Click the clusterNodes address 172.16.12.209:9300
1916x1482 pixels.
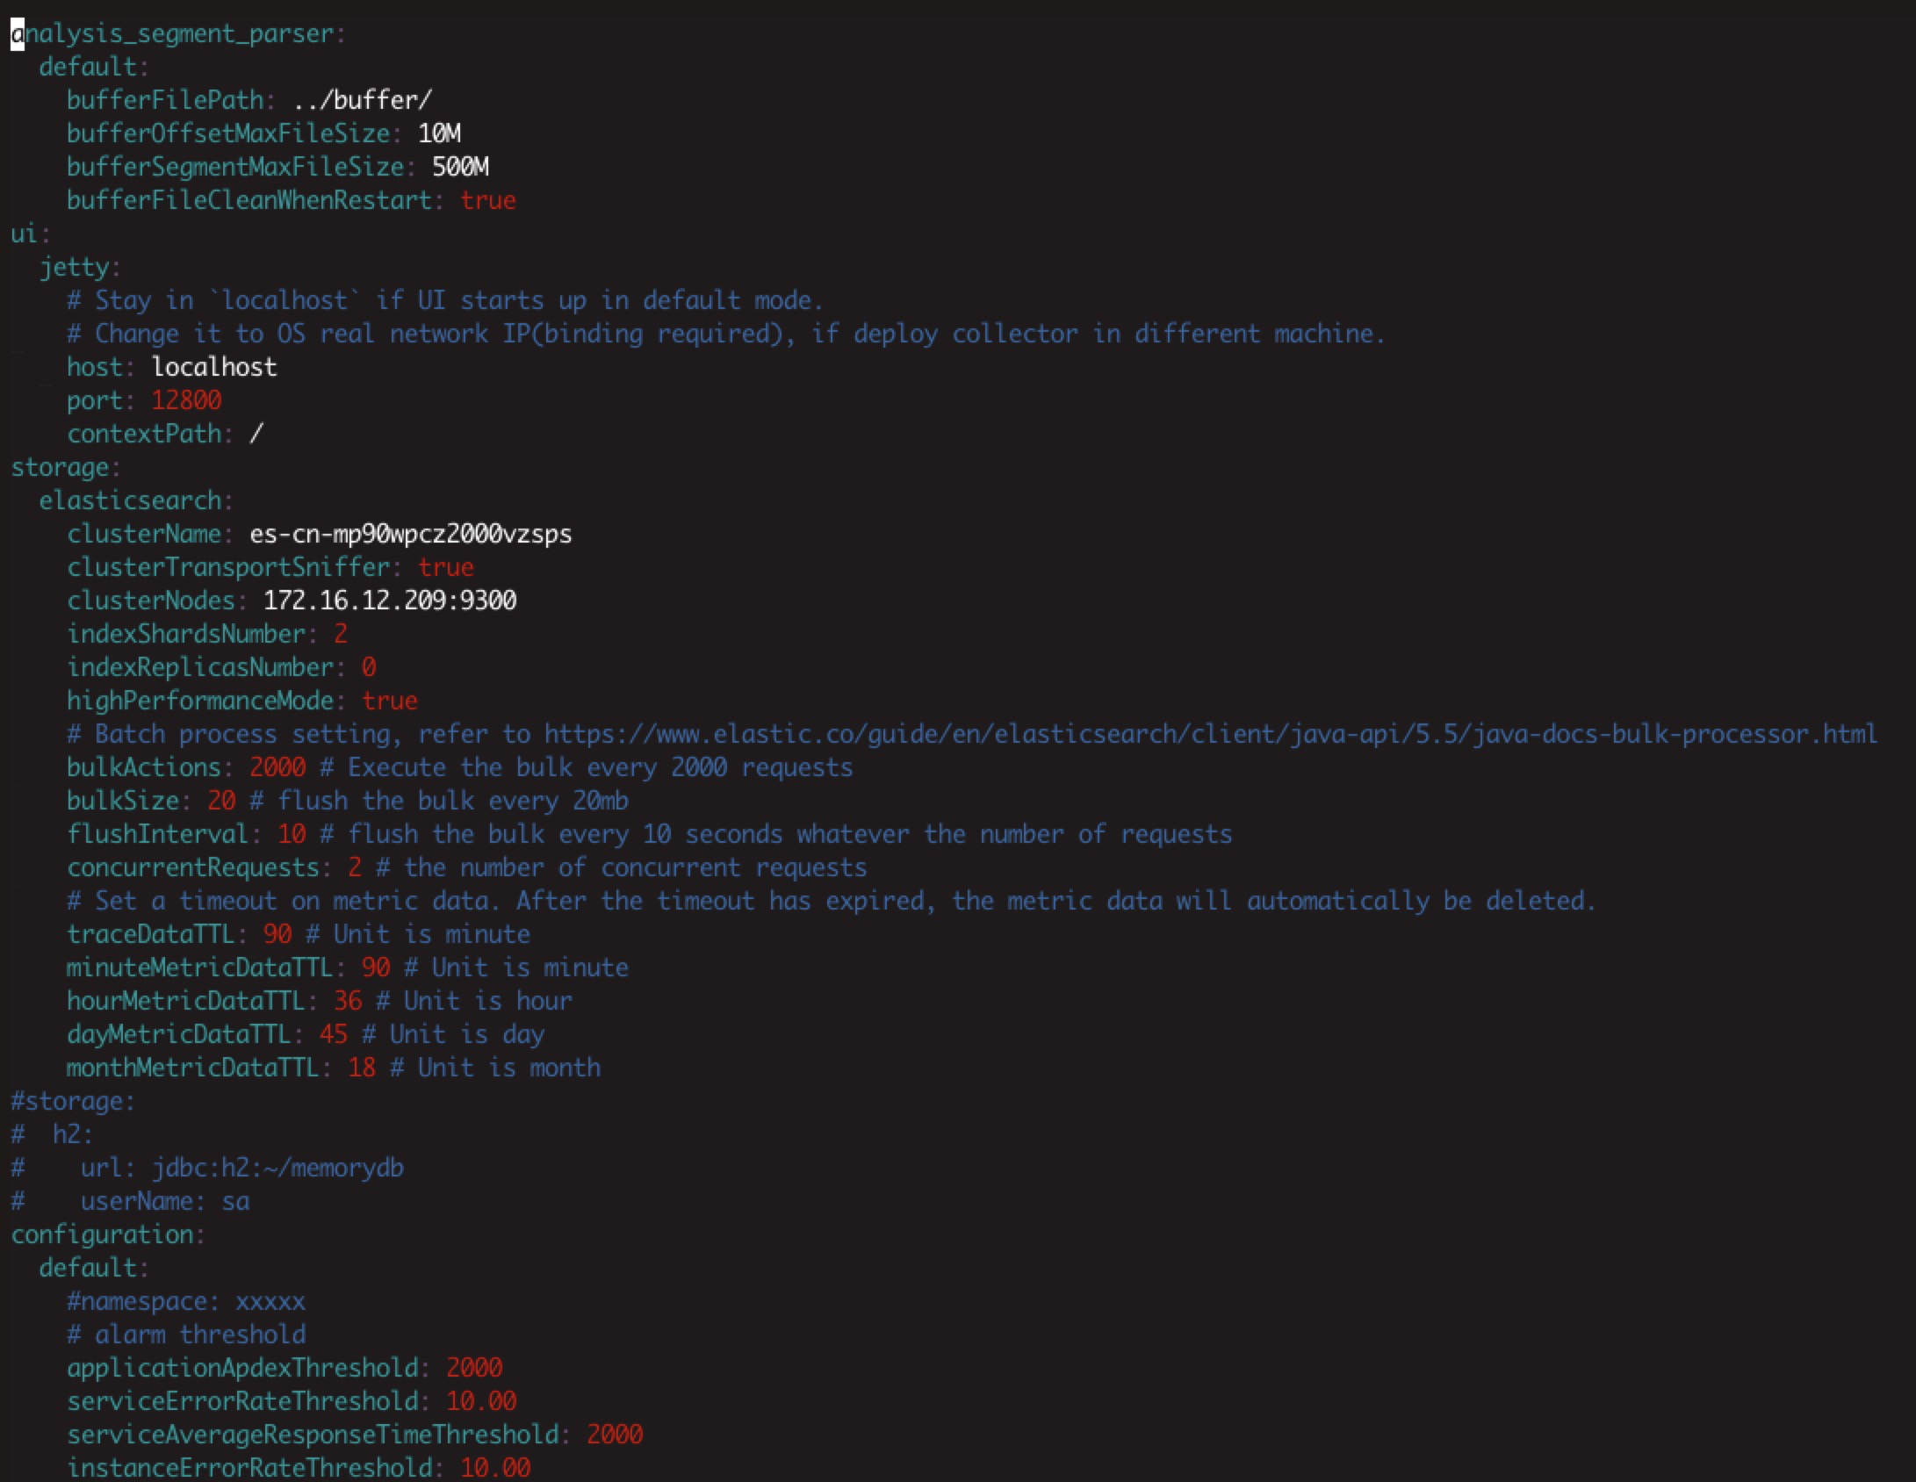390,600
